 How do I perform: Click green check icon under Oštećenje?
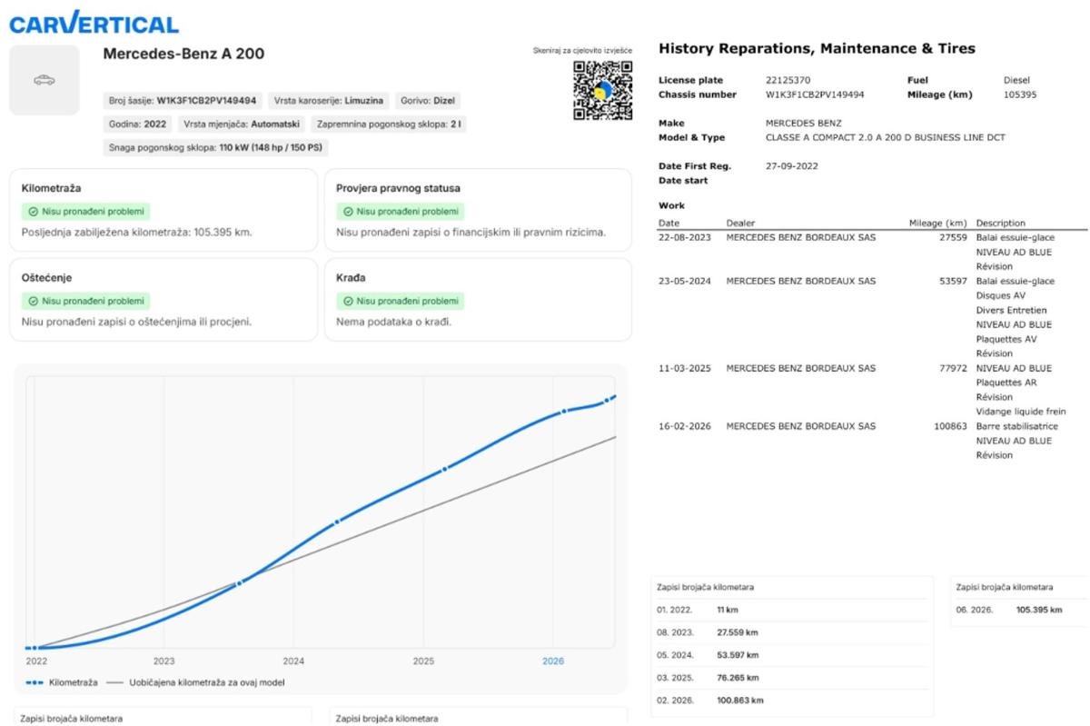click(33, 300)
